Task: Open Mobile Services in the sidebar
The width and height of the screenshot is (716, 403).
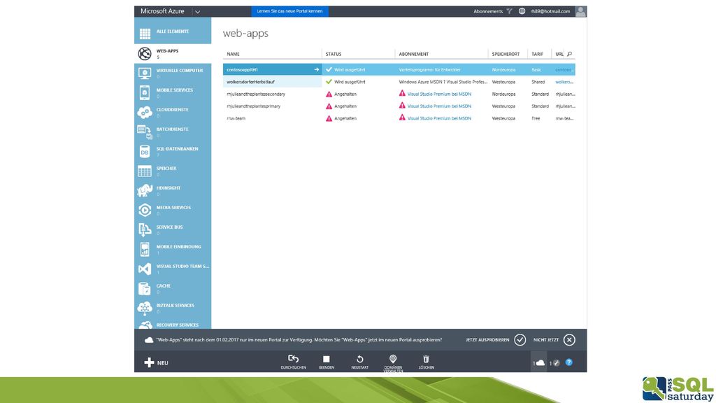Action: click(173, 93)
